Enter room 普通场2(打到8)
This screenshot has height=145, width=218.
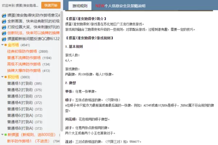(25, 90)
